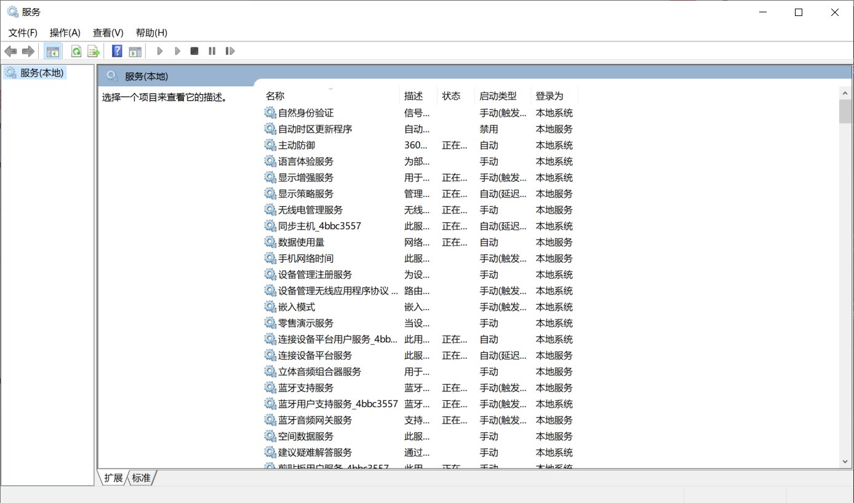The image size is (854, 503).
Task: Click the gear icon beside 建议疑难解答服务
Action: pyautogui.click(x=270, y=453)
